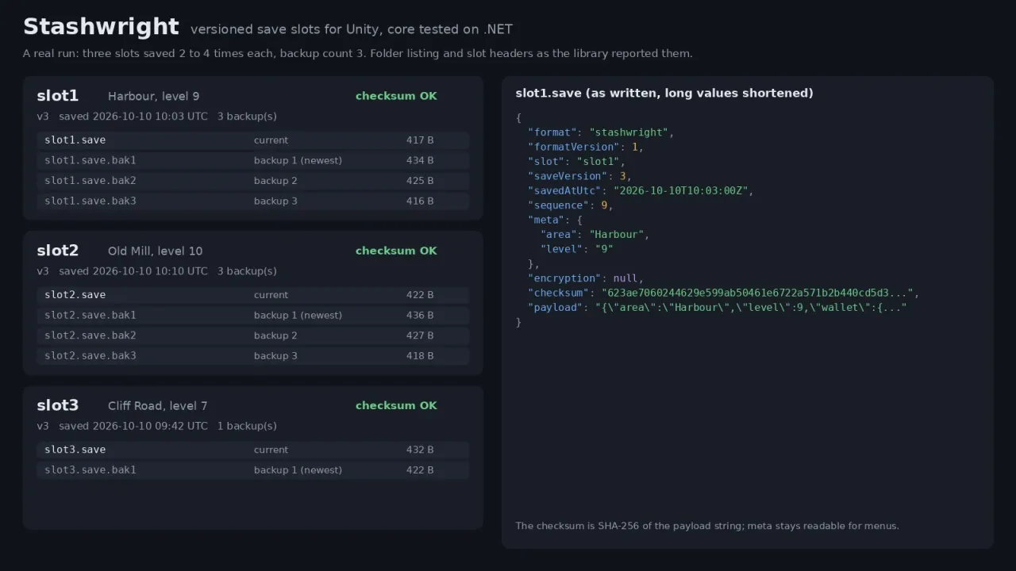Viewport: 1016px width, 571px height.
Task: Click the "format": "stashwright" JSON line
Action: [601, 132]
